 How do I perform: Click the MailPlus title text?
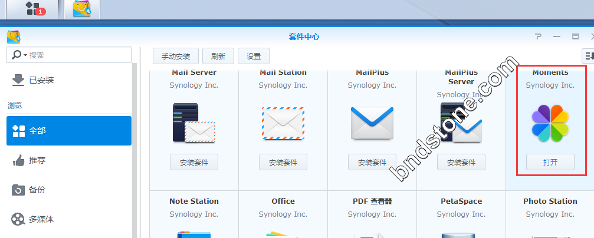(372, 72)
